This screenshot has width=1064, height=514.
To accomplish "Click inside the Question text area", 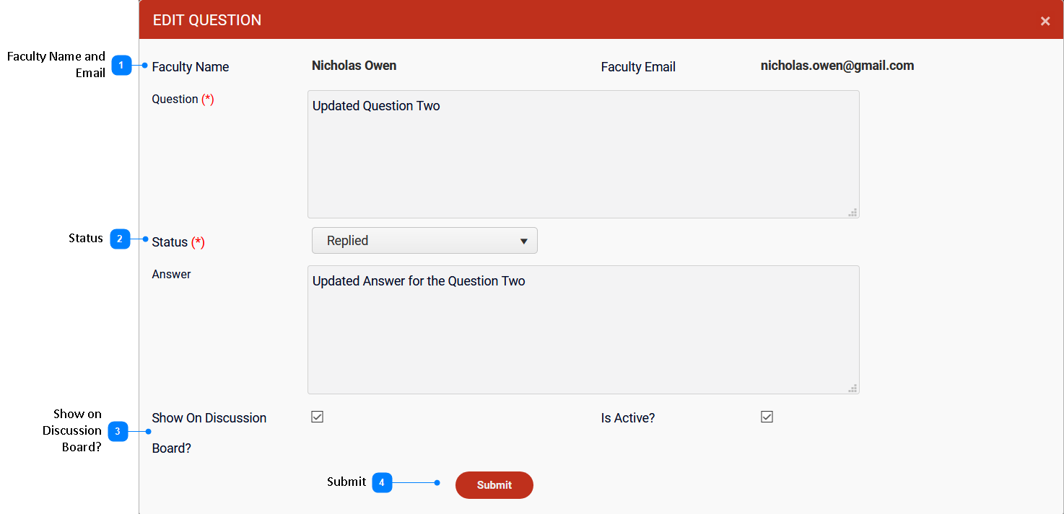I will point(583,154).
